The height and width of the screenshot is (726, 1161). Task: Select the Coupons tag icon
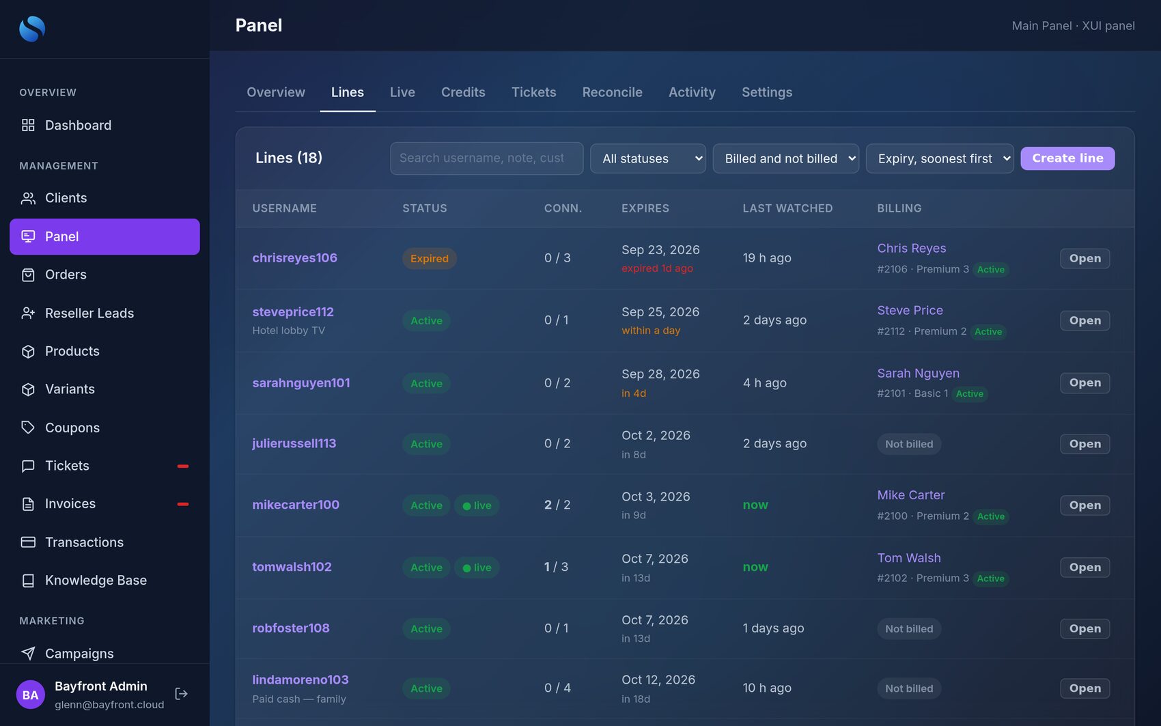pos(28,428)
